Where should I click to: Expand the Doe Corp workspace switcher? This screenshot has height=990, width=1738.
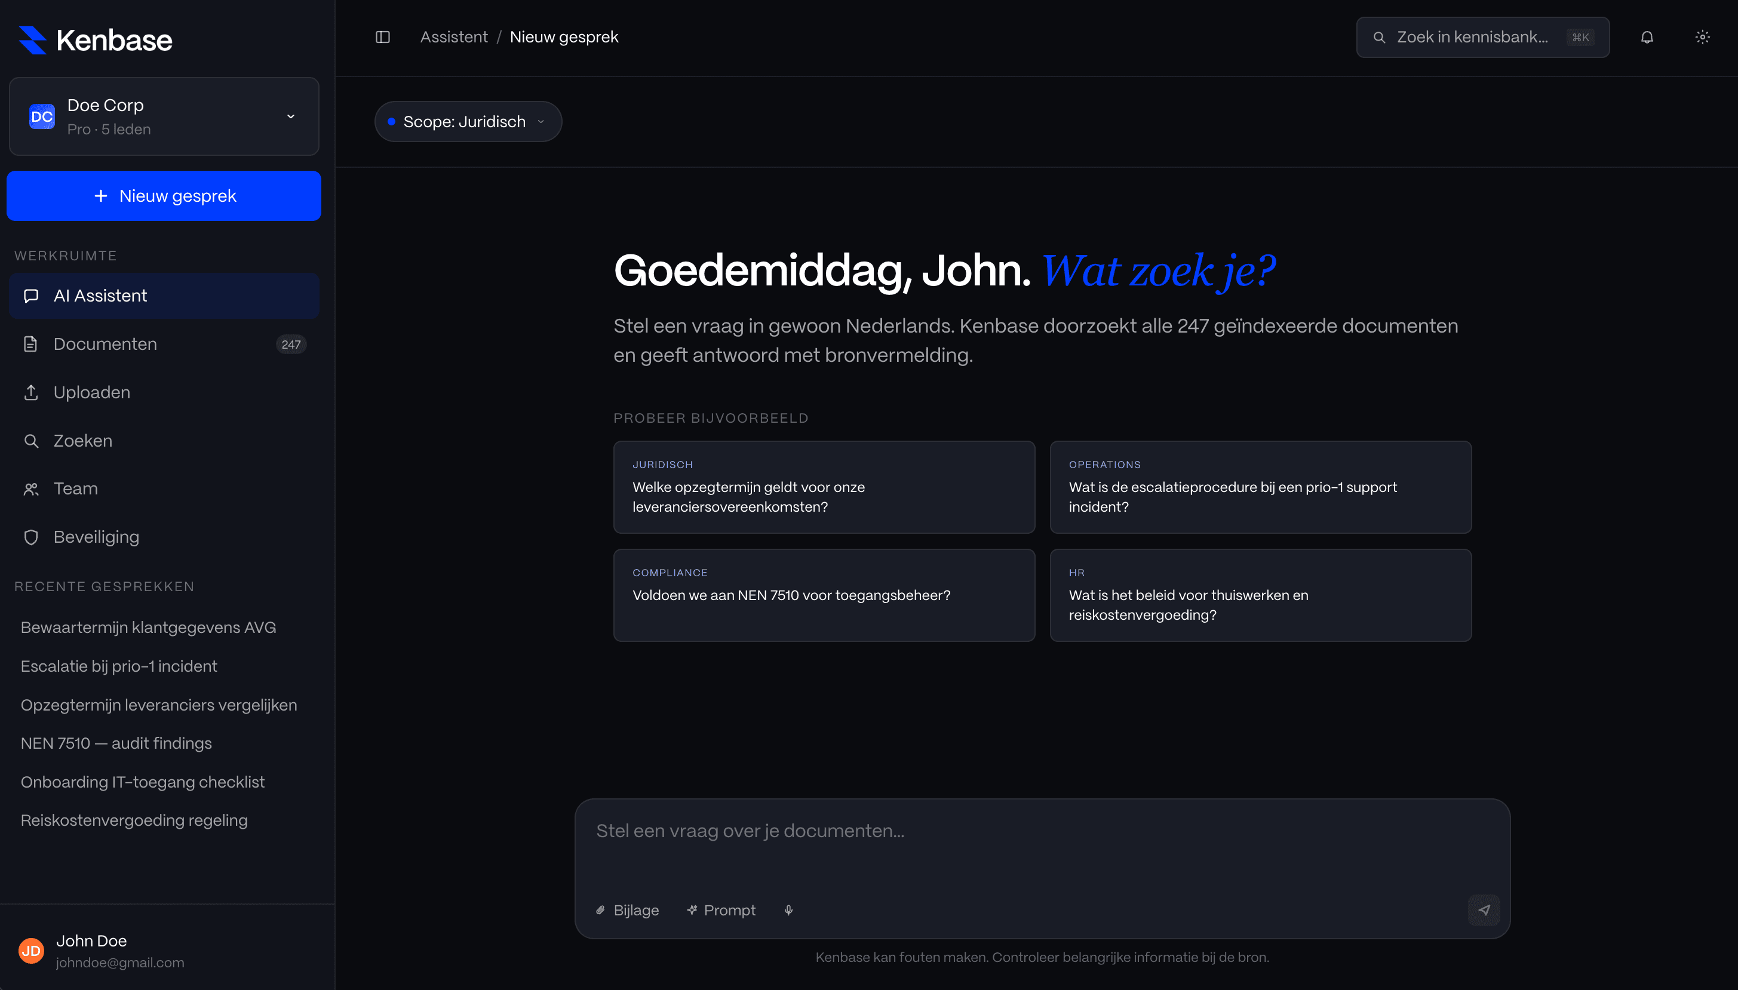tap(164, 116)
